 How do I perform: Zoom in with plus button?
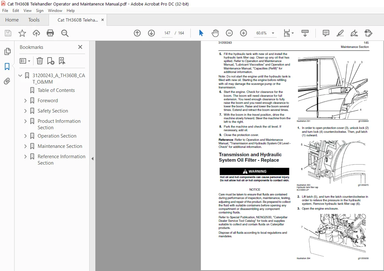[x=244, y=33]
